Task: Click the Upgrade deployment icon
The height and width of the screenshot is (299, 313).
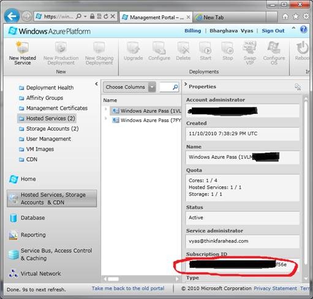Action: click(x=133, y=48)
